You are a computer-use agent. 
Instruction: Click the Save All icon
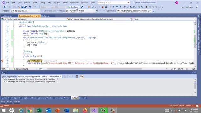[x=25, y=7]
